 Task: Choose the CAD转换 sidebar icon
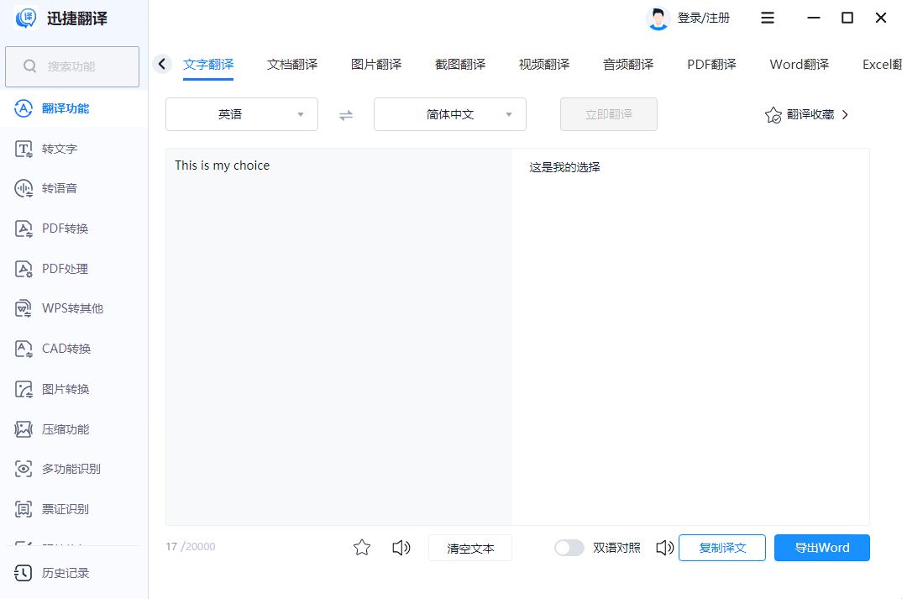pos(24,349)
